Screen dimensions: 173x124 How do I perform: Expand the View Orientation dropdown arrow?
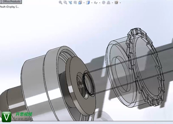pos(84,3)
